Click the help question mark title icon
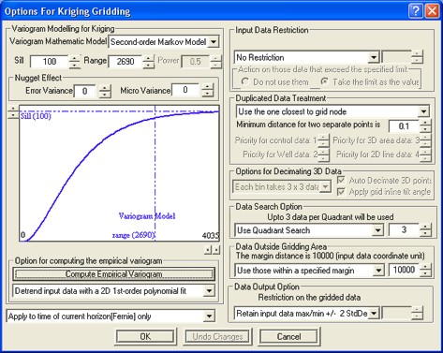Image resolution: width=443 pixels, height=353 pixels. tap(415, 11)
